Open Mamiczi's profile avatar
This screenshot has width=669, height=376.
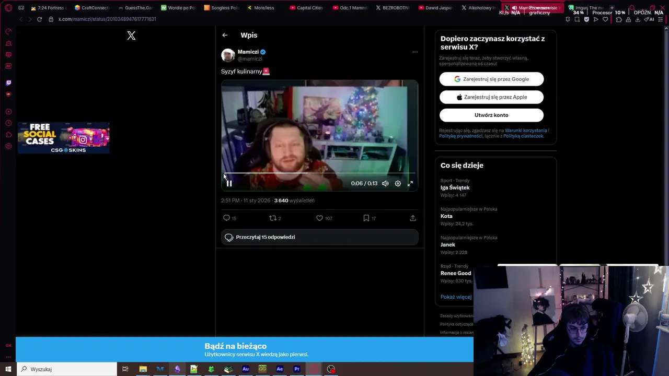[228, 55]
